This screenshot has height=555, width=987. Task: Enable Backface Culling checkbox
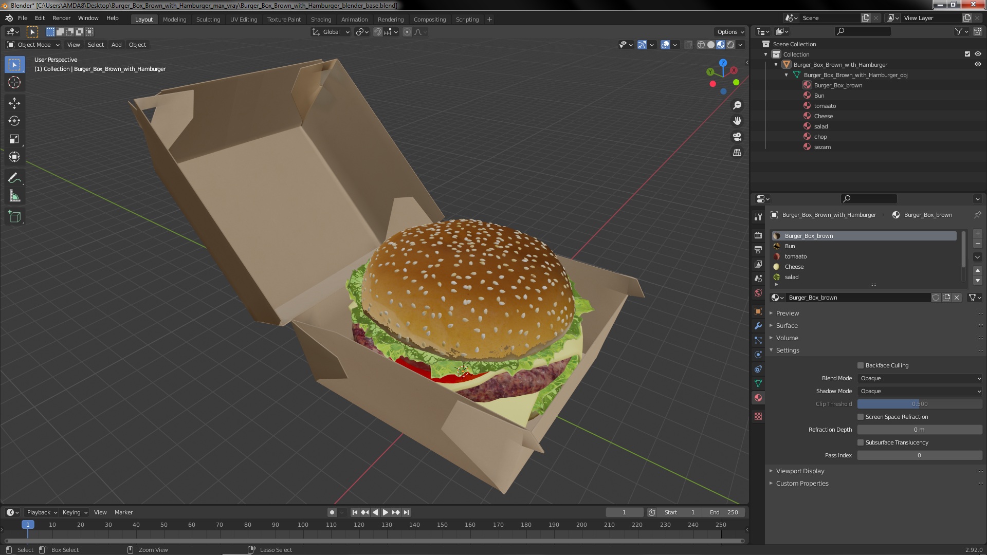tap(861, 365)
